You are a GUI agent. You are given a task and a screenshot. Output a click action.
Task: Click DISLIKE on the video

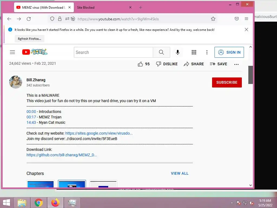coord(167,64)
